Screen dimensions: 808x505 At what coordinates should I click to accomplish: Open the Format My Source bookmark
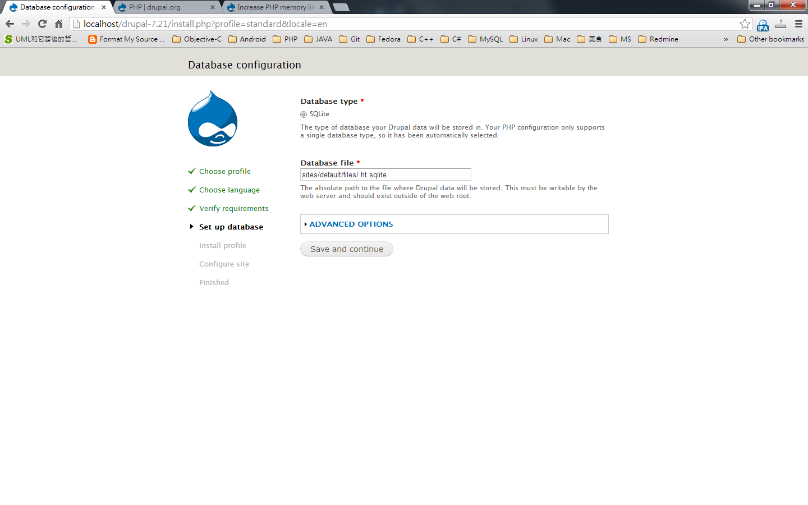[127, 39]
